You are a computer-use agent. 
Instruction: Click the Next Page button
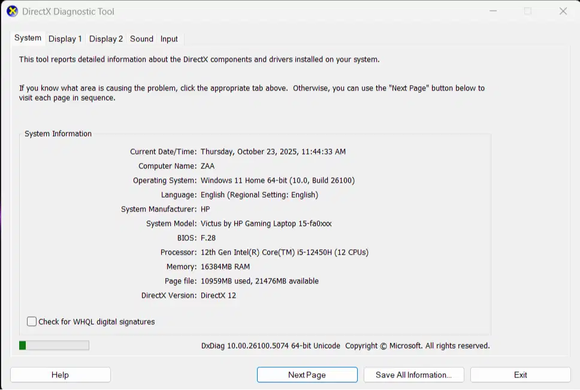click(x=307, y=375)
